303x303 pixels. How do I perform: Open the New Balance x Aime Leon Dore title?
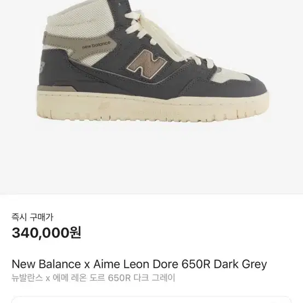click(x=139, y=264)
